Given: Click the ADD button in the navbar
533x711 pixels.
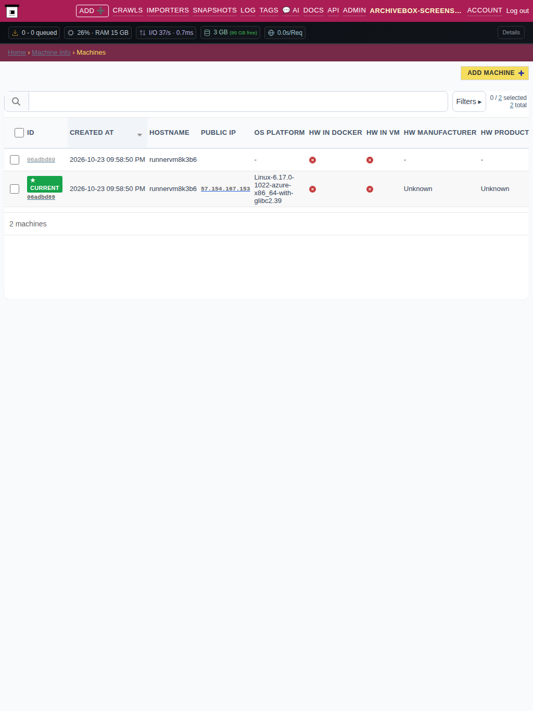Looking at the screenshot, I should pyautogui.click(x=92, y=11).
